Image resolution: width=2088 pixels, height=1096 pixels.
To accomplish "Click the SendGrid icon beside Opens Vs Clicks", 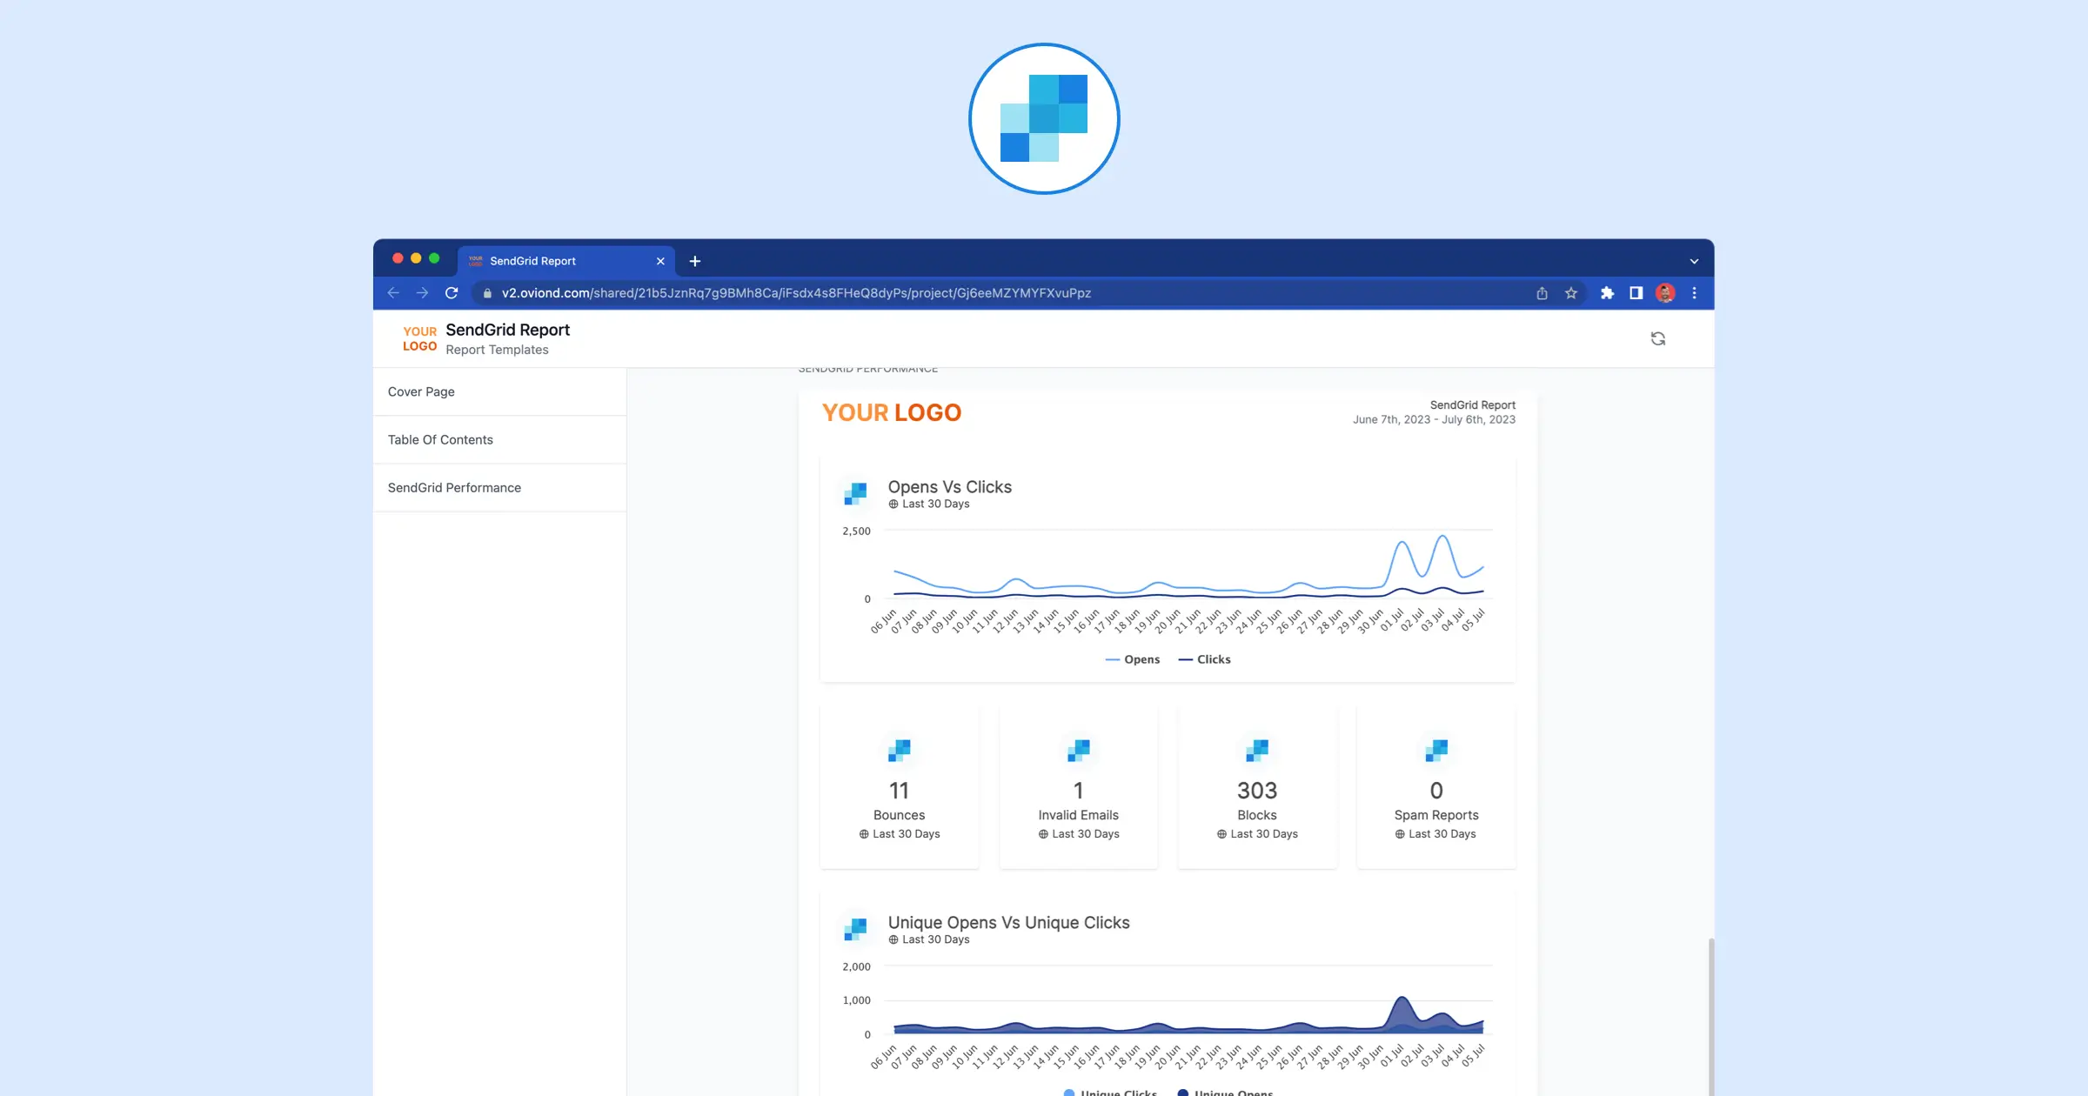I will [855, 494].
